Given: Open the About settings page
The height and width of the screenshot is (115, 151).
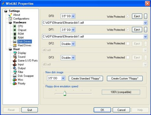Looking at the screenshot, I should pos(16,15).
